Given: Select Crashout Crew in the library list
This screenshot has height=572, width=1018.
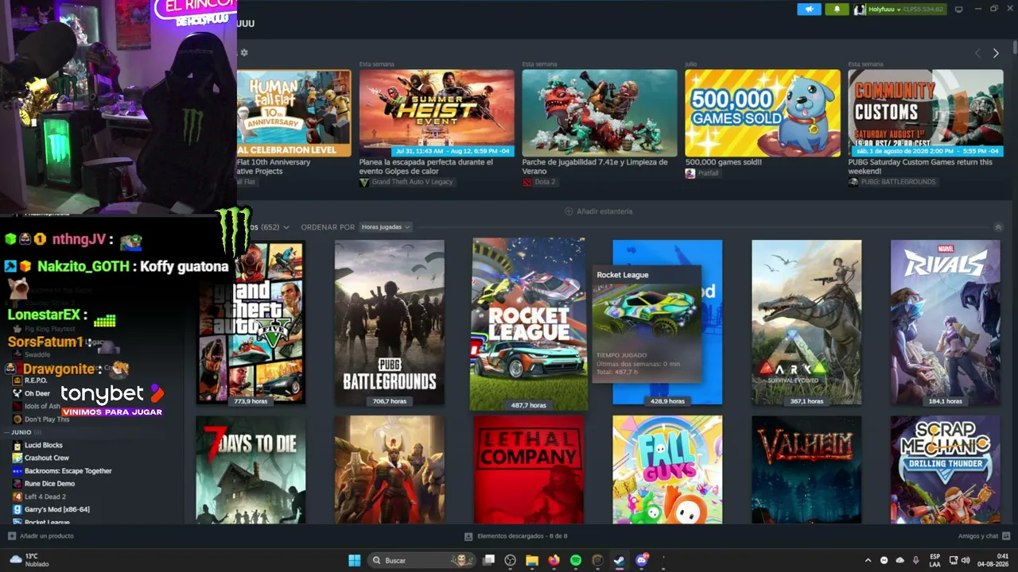Looking at the screenshot, I should 46,458.
